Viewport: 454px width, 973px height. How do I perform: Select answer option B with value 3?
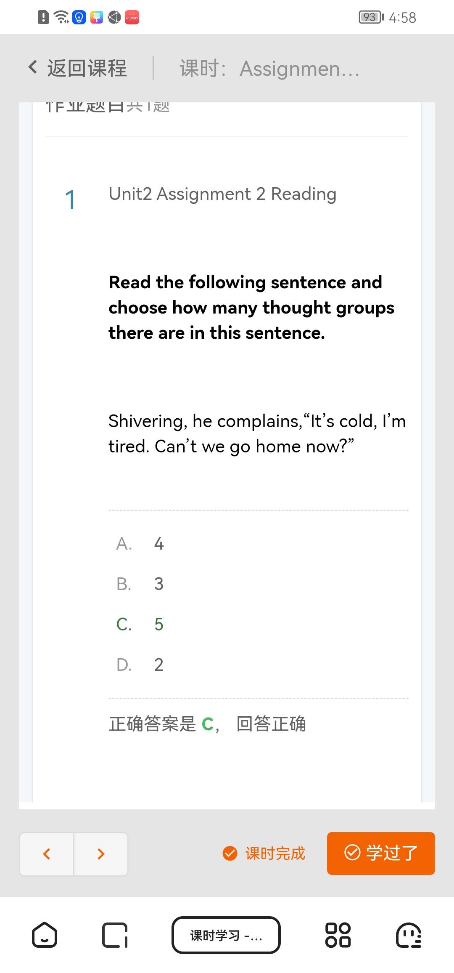(x=140, y=584)
